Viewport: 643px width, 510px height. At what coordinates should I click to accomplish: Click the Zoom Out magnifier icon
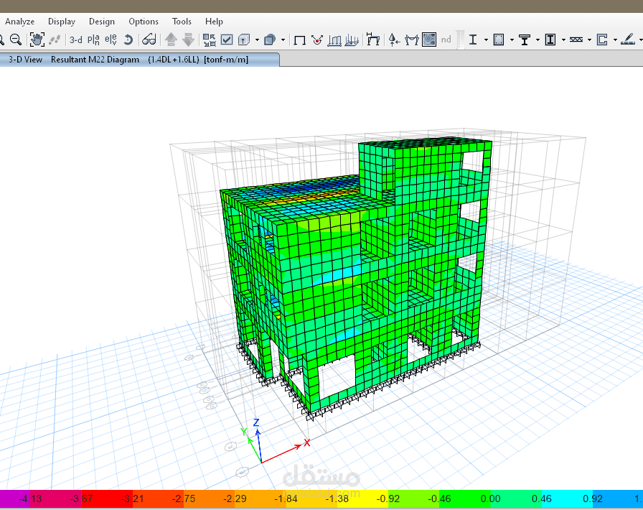(x=16, y=40)
